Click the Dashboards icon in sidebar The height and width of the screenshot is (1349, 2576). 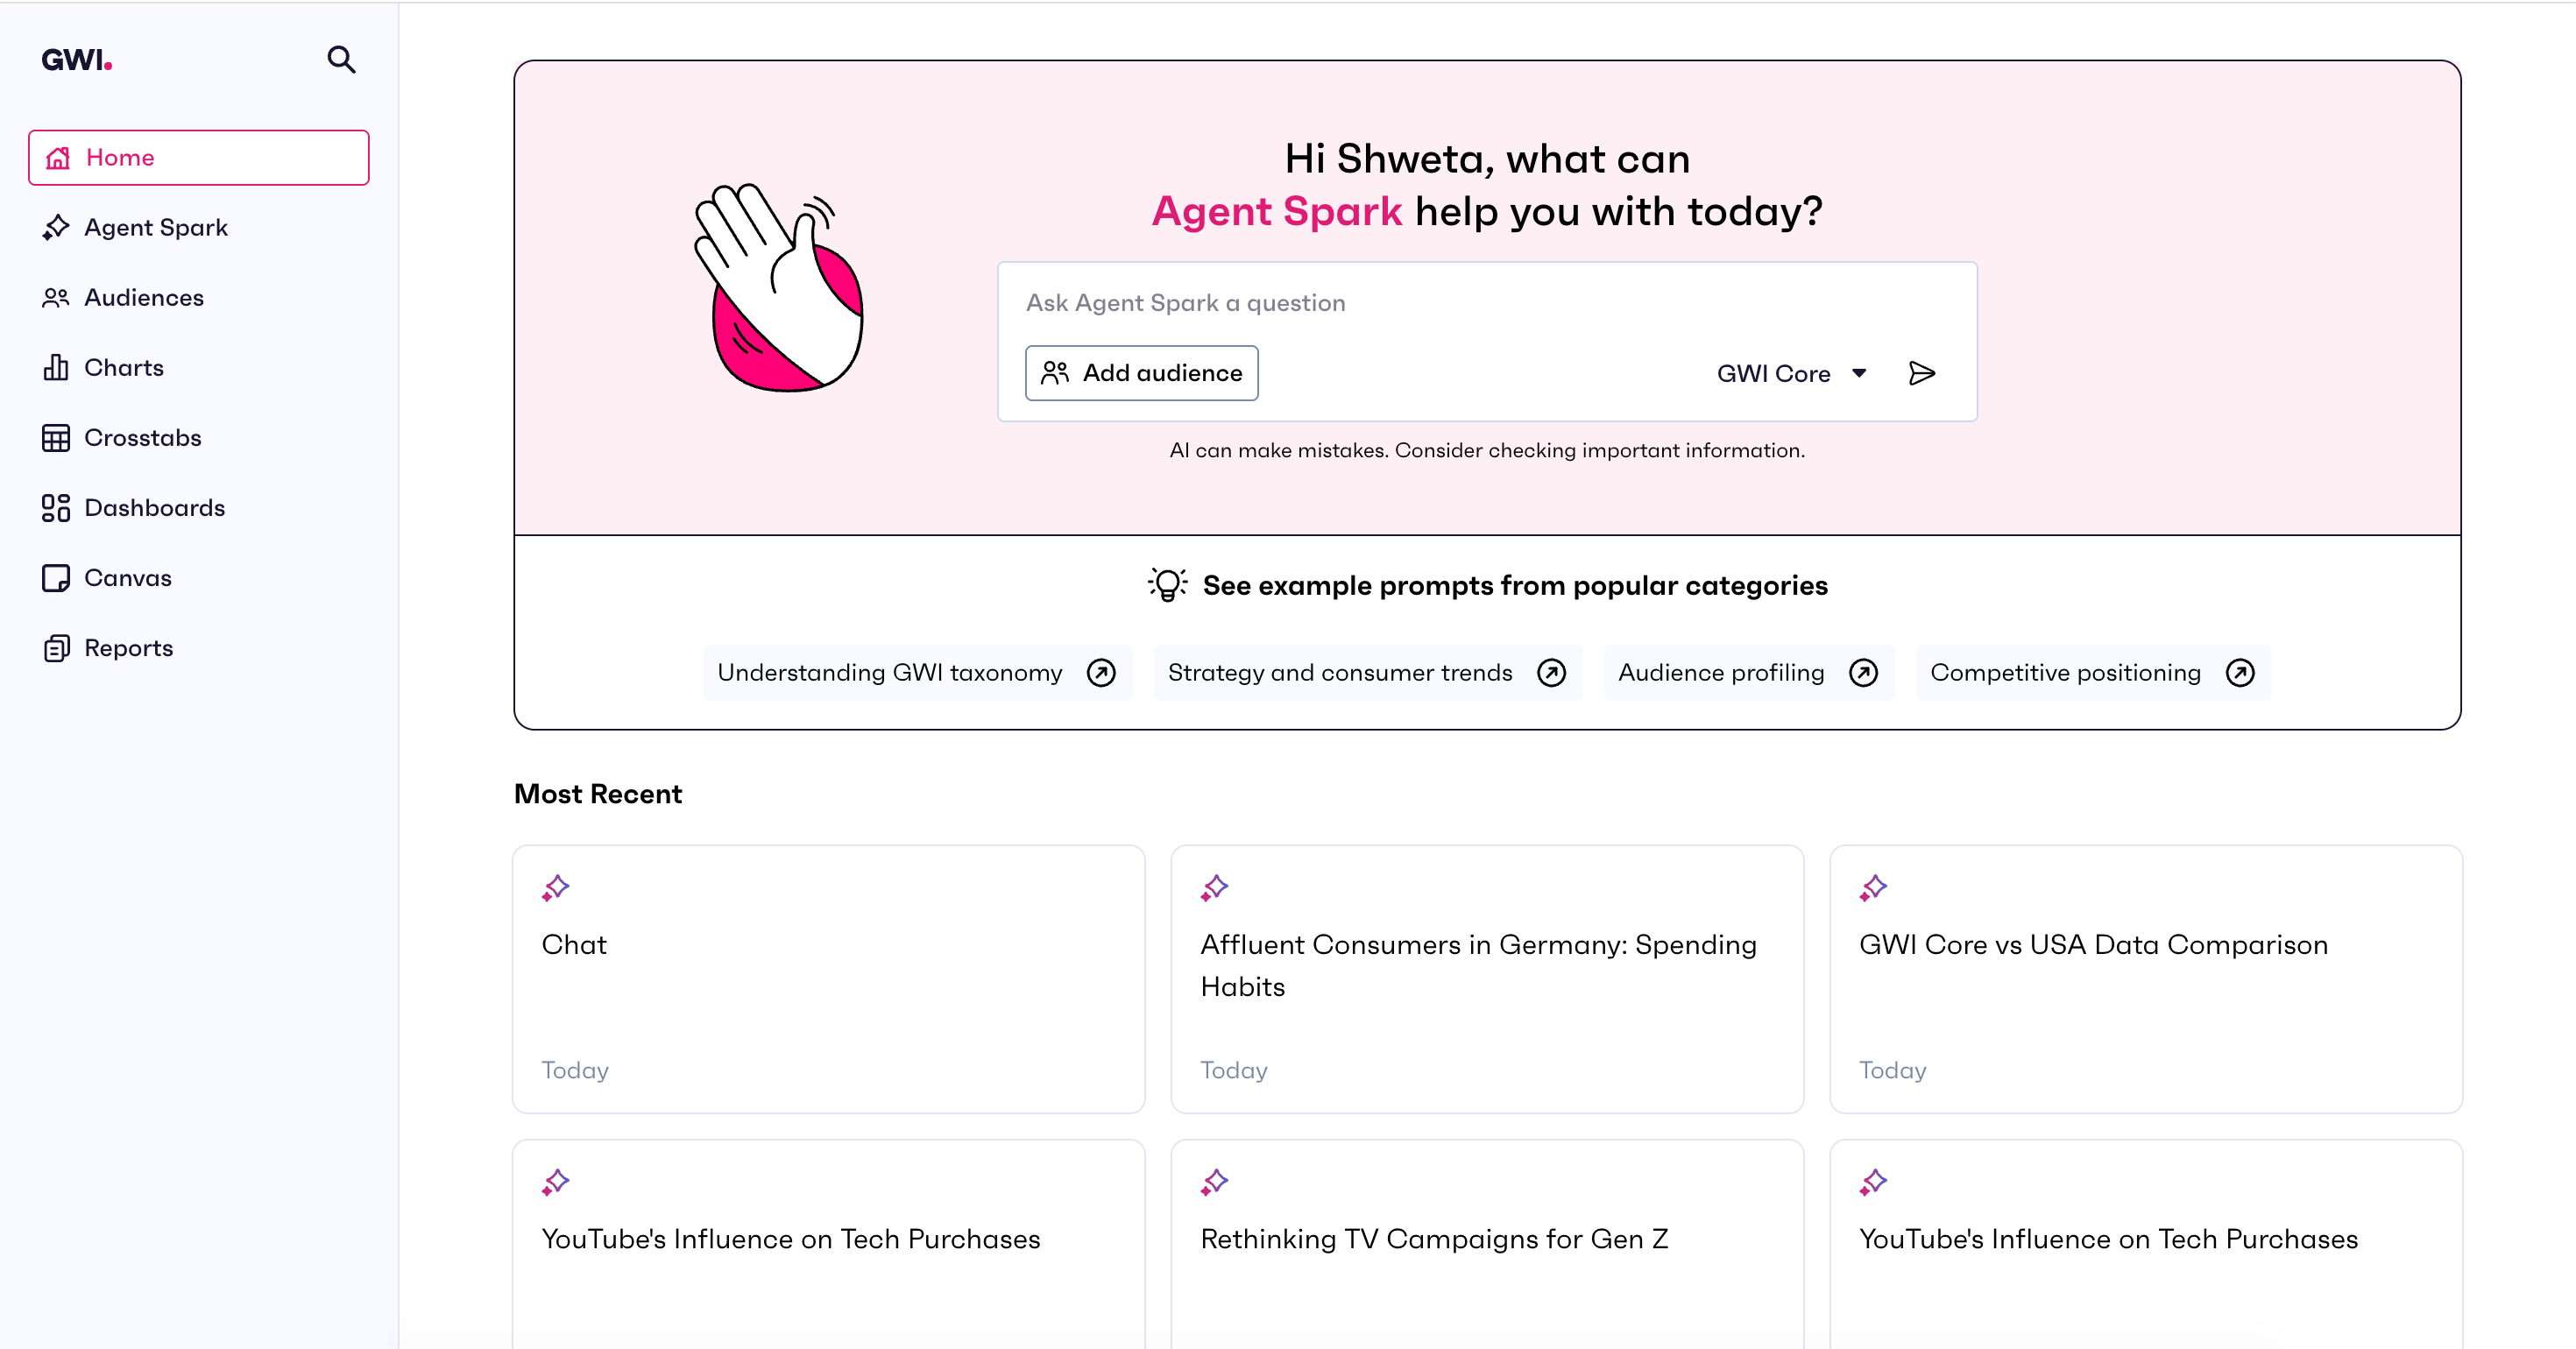pyautogui.click(x=56, y=508)
